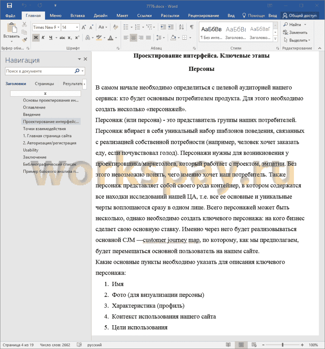Apply numbered list
Image resolution: width=325 pixels, height=349 pixels.
pos(138,27)
